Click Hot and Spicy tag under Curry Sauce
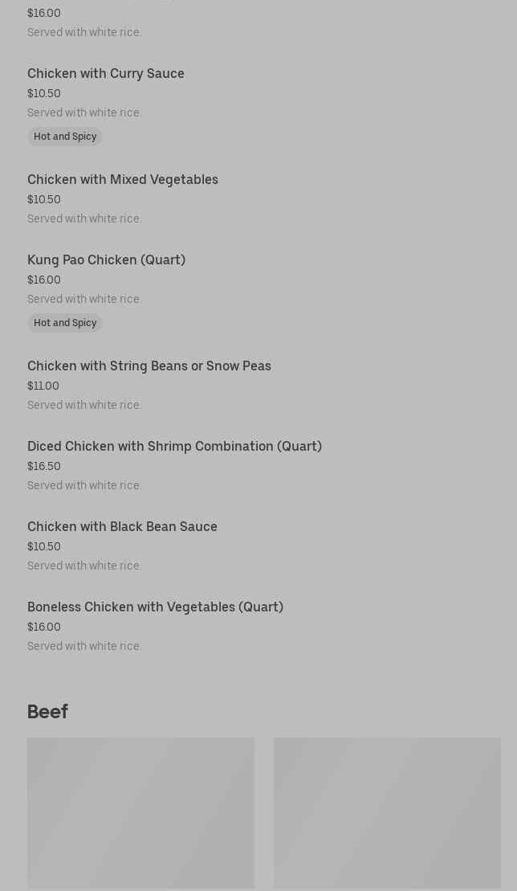This screenshot has width=517, height=891. pyautogui.click(x=65, y=137)
